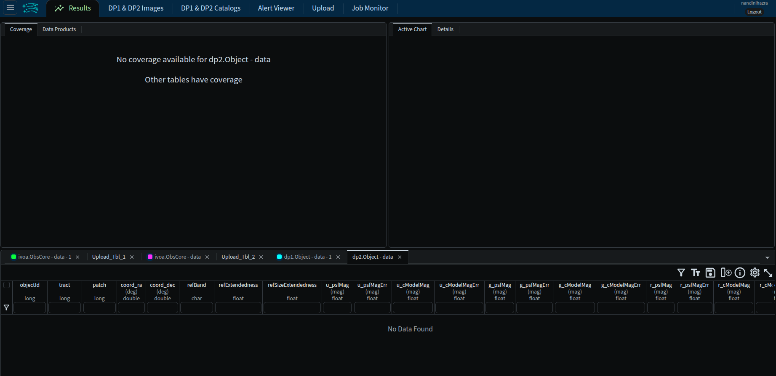Image resolution: width=776 pixels, height=376 pixels.
Task: Go to the Alert Viewer tab
Action: pyautogui.click(x=276, y=8)
